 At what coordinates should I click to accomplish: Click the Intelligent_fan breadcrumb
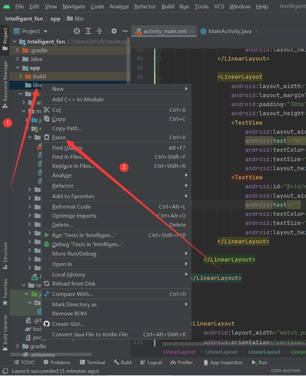24,19
